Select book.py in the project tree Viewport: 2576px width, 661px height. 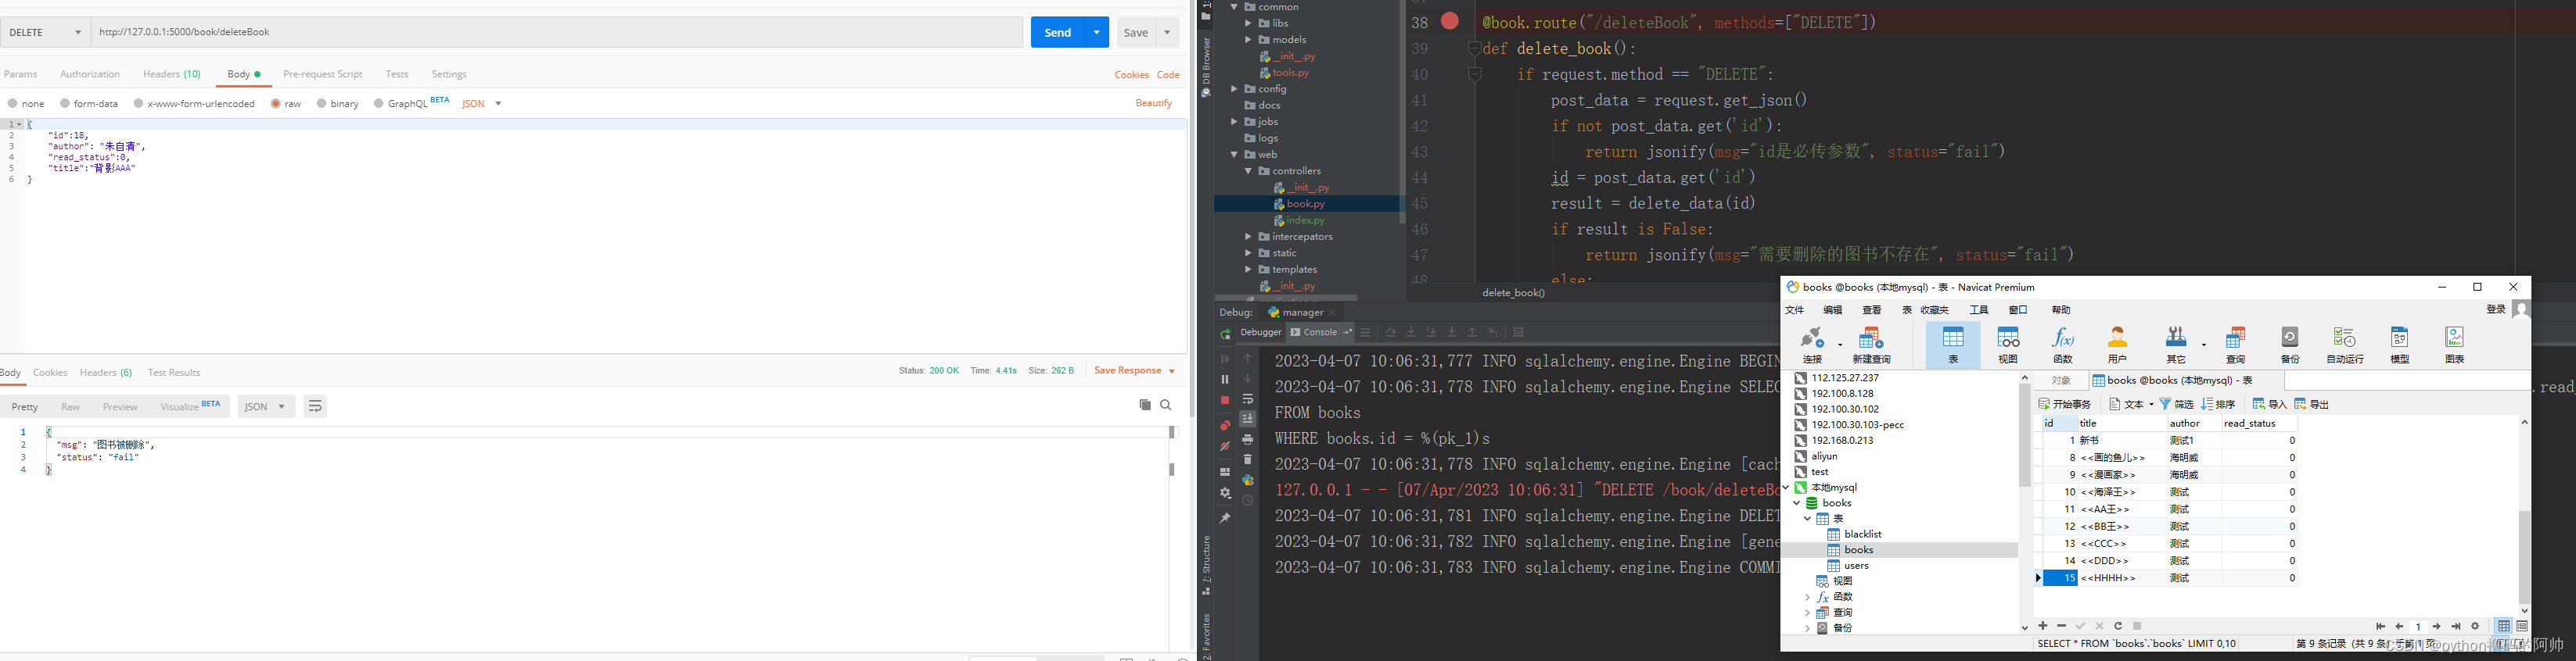(x=1306, y=204)
